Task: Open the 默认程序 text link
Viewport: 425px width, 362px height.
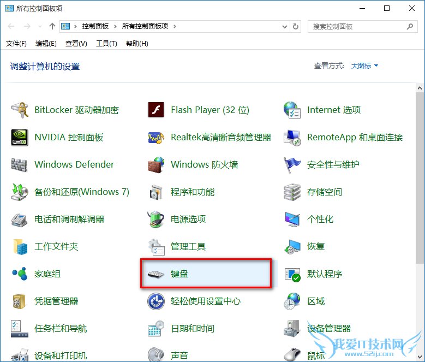Action: [325, 274]
